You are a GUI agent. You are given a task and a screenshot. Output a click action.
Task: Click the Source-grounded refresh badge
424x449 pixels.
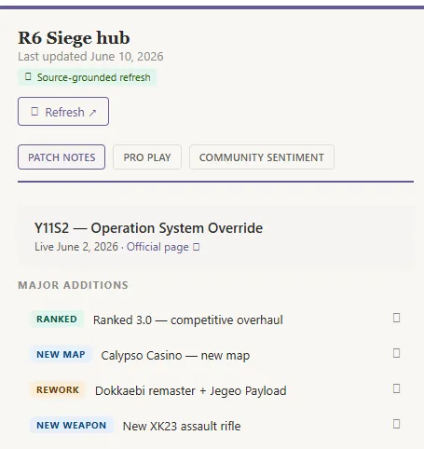click(88, 77)
